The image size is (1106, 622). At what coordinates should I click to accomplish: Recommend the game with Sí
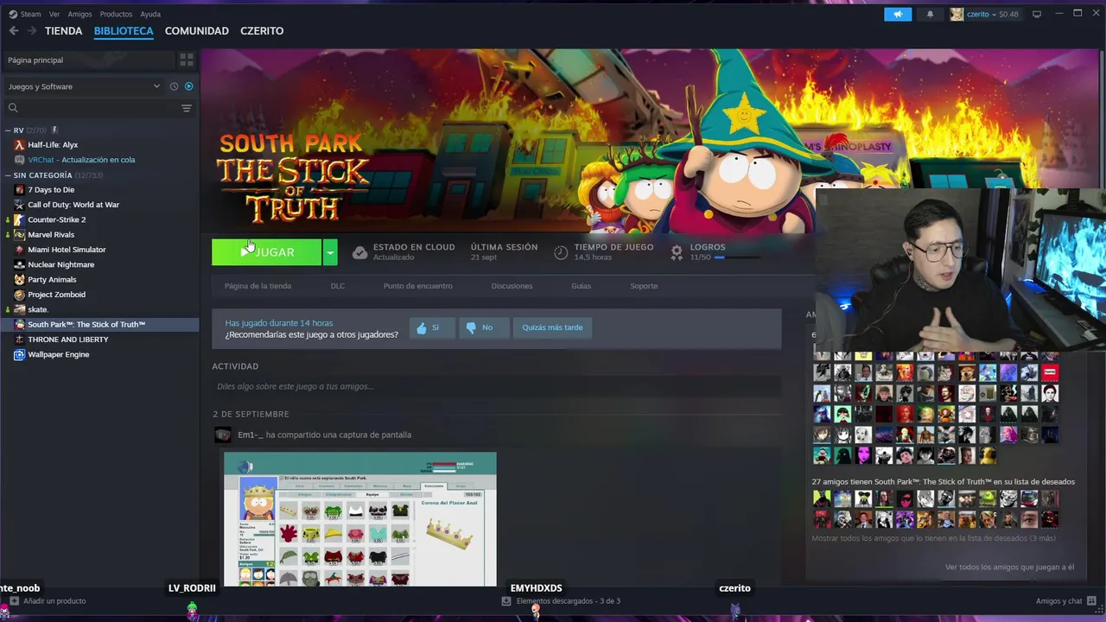[431, 327]
